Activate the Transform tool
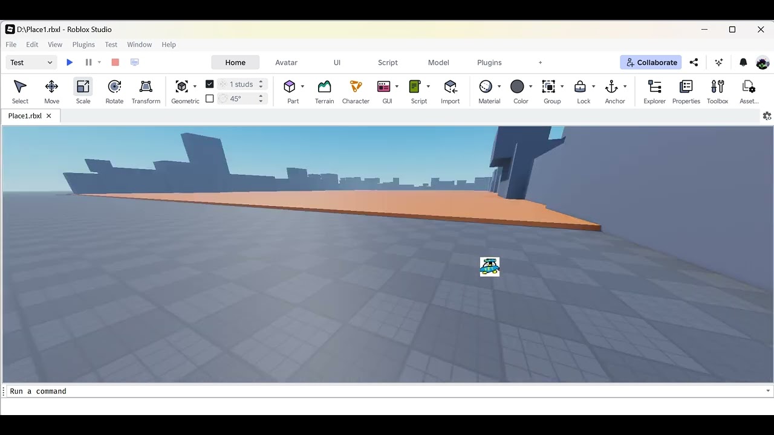The width and height of the screenshot is (774, 435). tap(146, 92)
